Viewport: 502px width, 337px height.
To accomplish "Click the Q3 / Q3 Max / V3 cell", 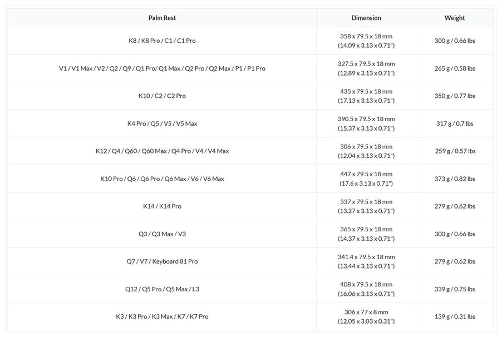I will (x=162, y=234).
